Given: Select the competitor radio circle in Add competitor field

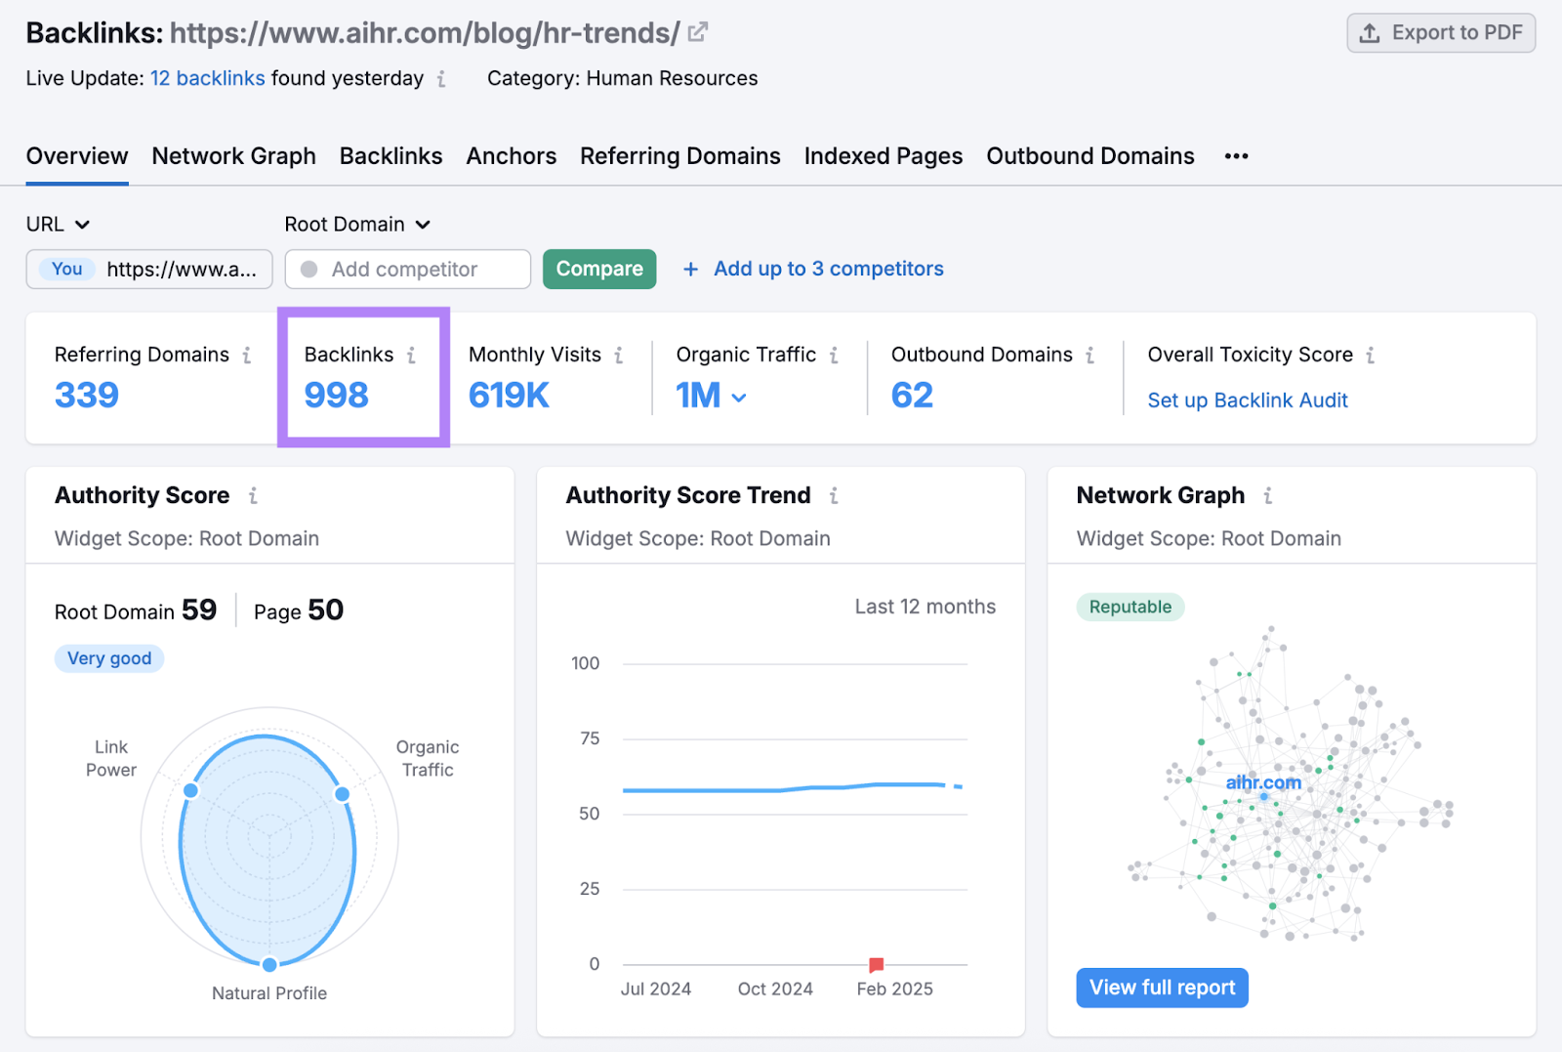Looking at the screenshot, I should pos(309,269).
